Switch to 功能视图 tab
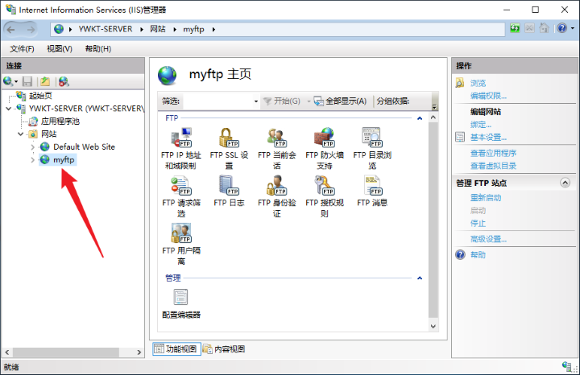 (x=176, y=348)
